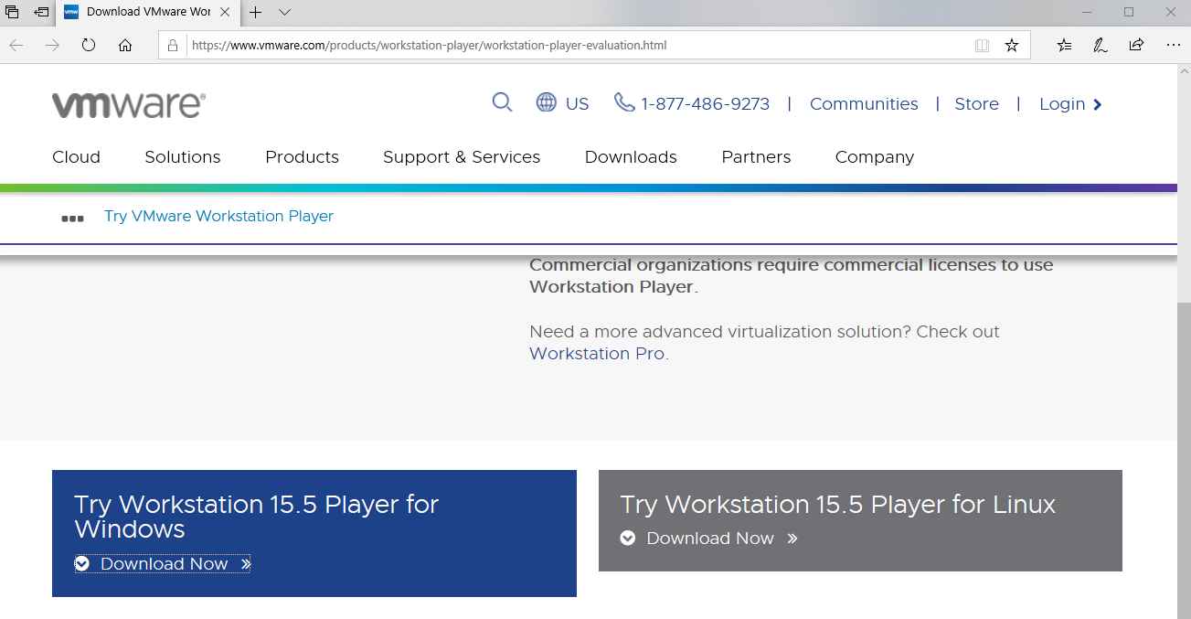Expand the tab preview chevron
The image size is (1191, 619).
[x=284, y=12]
